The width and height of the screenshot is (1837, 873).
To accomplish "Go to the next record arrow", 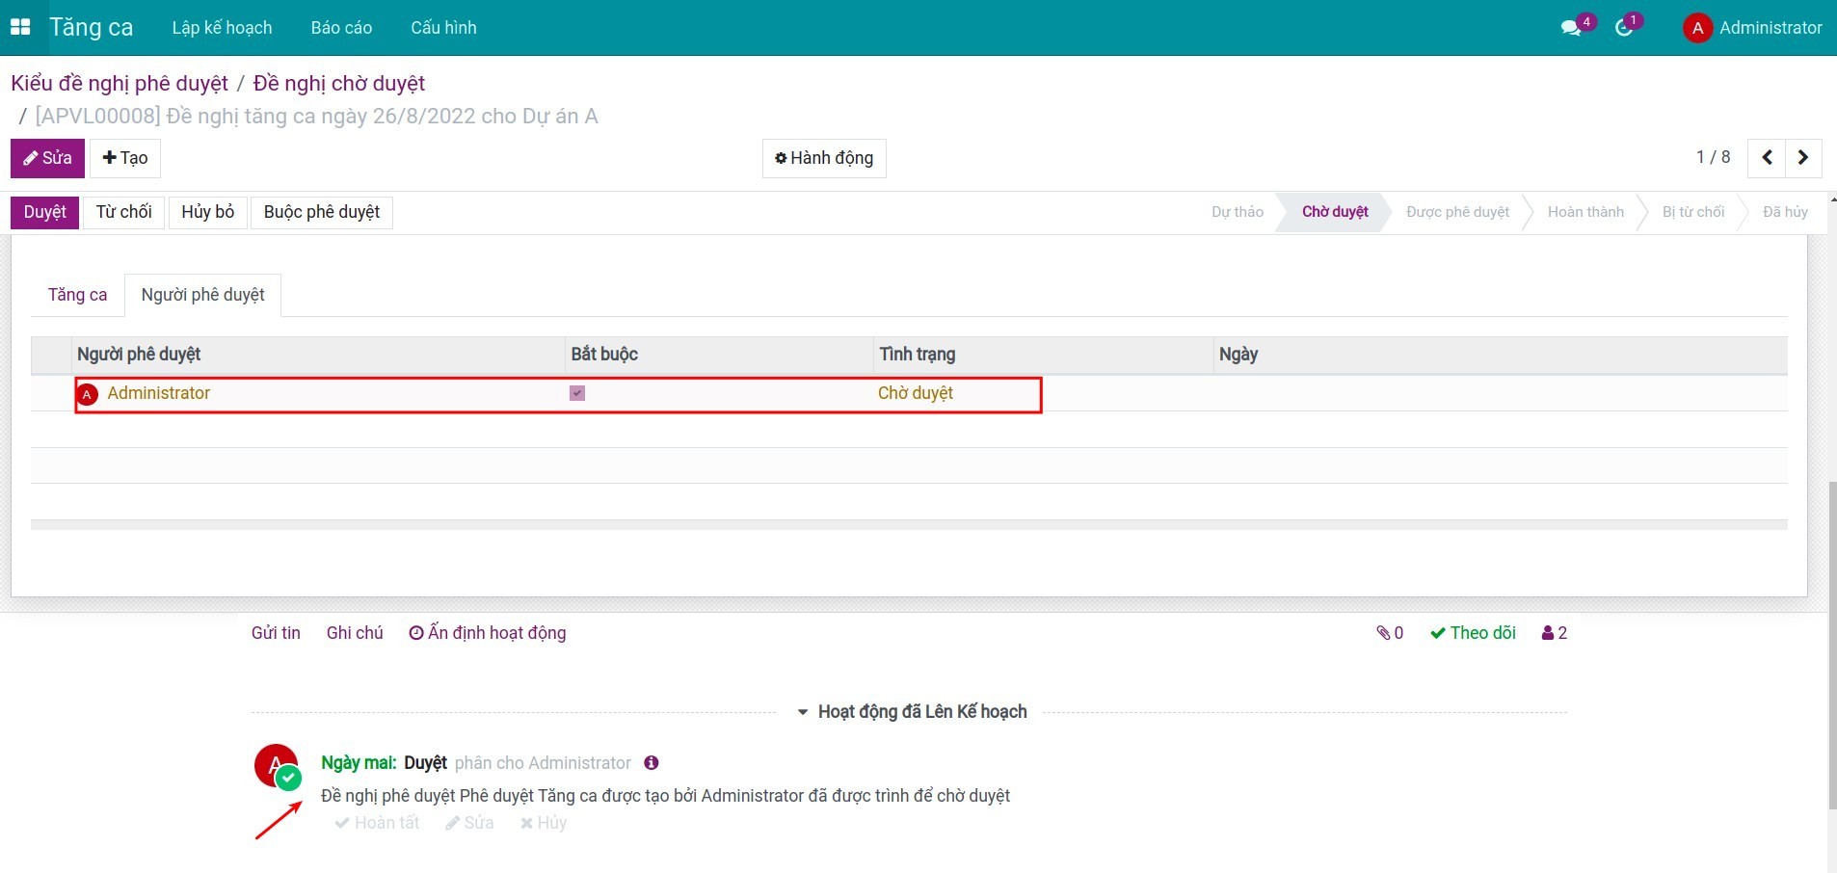I will 1802,158.
